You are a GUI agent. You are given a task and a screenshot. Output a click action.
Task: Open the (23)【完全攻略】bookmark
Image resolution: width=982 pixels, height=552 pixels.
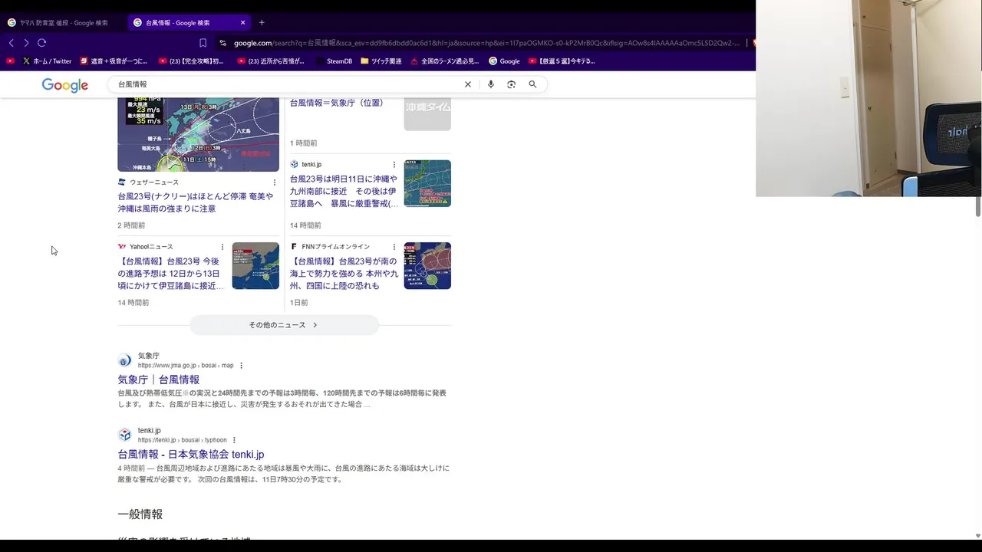(191, 61)
